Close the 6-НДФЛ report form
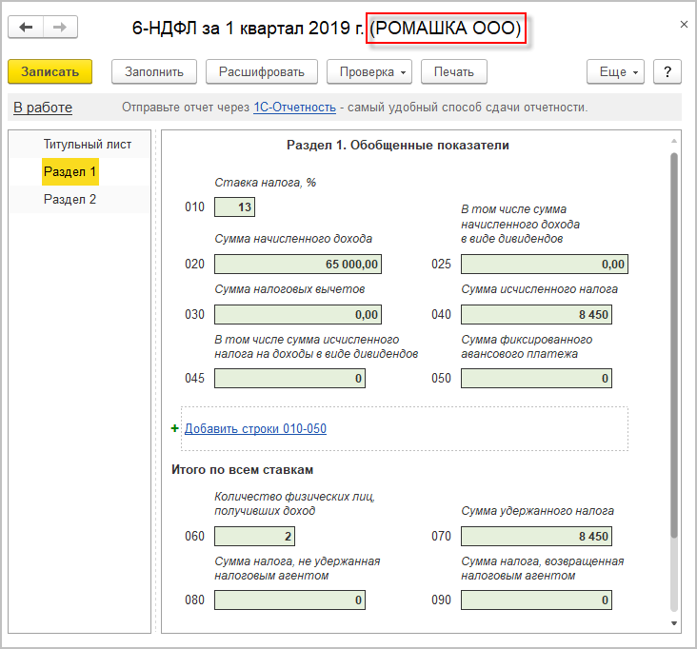Screen dimensions: 697x649 point(684,25)
